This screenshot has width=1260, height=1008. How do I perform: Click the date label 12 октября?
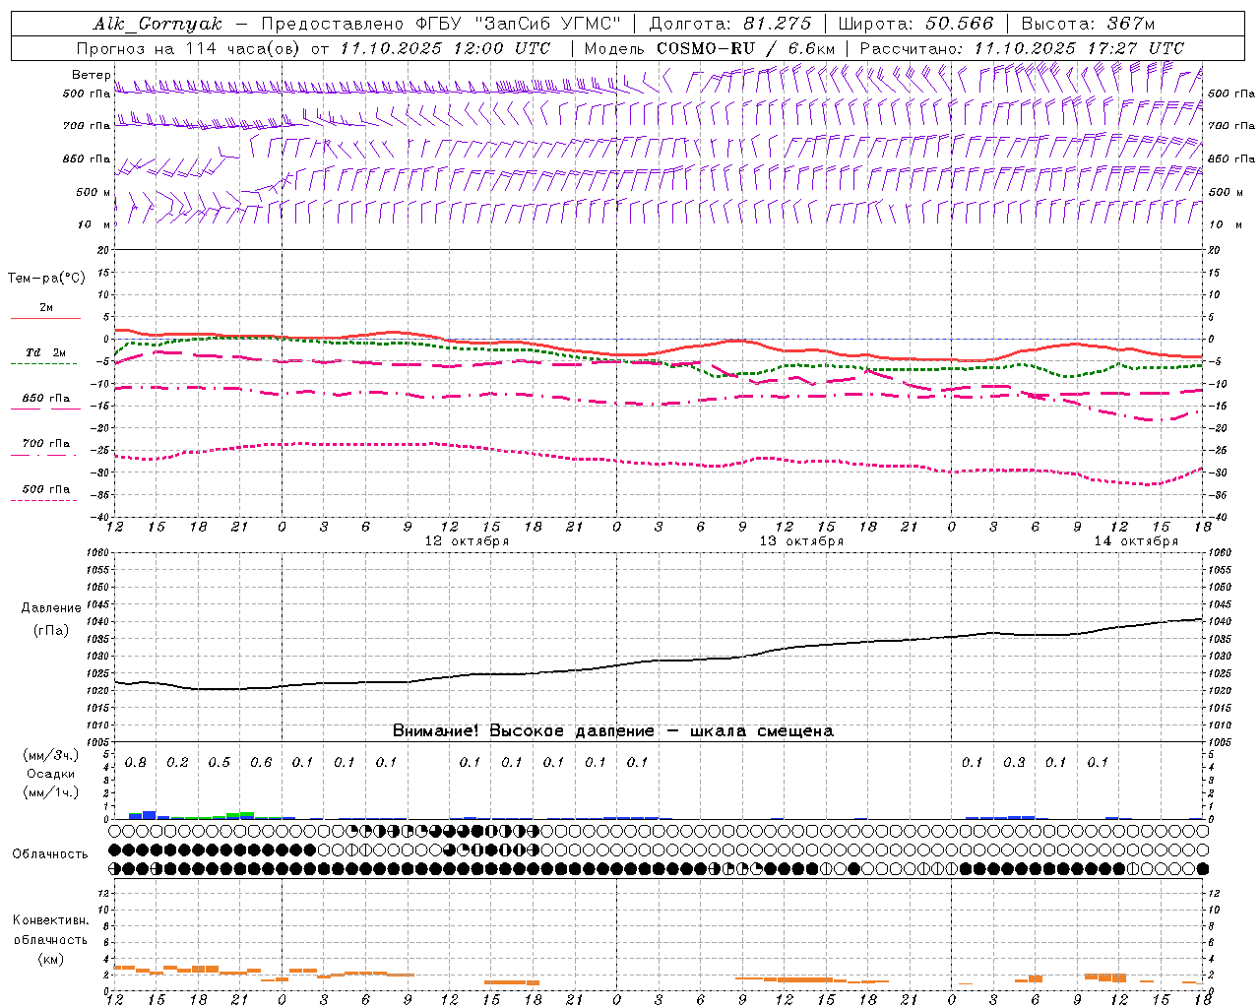(467, 541)
